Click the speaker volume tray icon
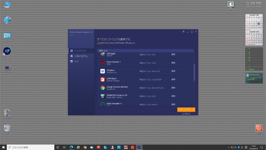The height and width of the screenshot is (150, 266). pos(235,147)
